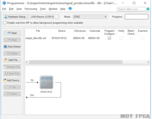The image size is (152, 119).
Task: Click the EP4CE15F23 device cell in table
Action: click(59, 38)
